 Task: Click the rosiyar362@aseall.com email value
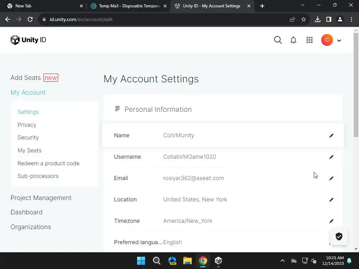tap(194, 178)
